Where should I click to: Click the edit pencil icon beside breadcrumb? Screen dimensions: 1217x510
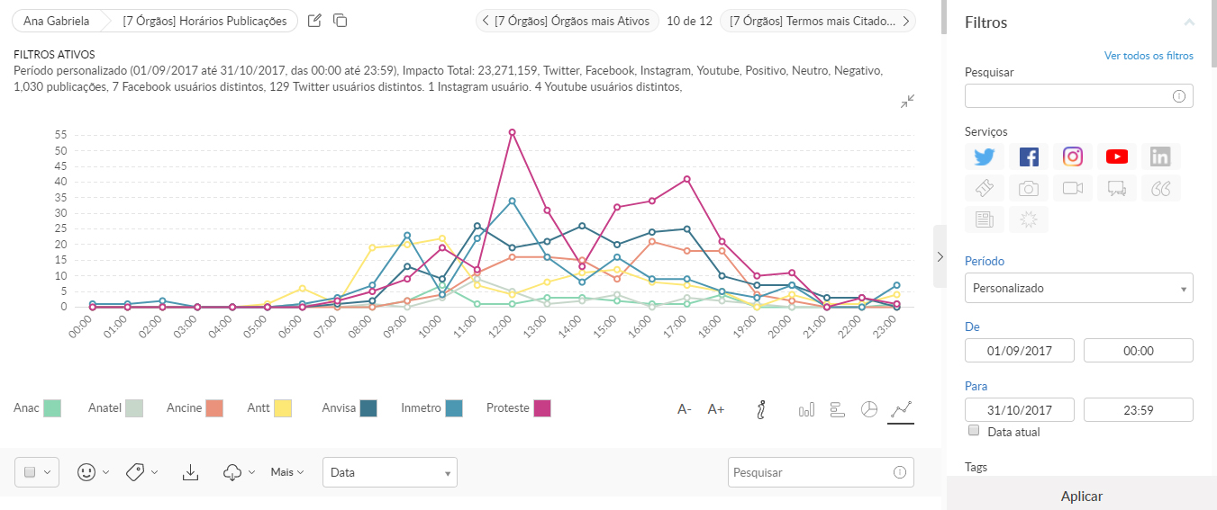[x=314, y=21]
